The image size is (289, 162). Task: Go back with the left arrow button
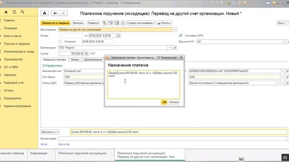[55, 13]
